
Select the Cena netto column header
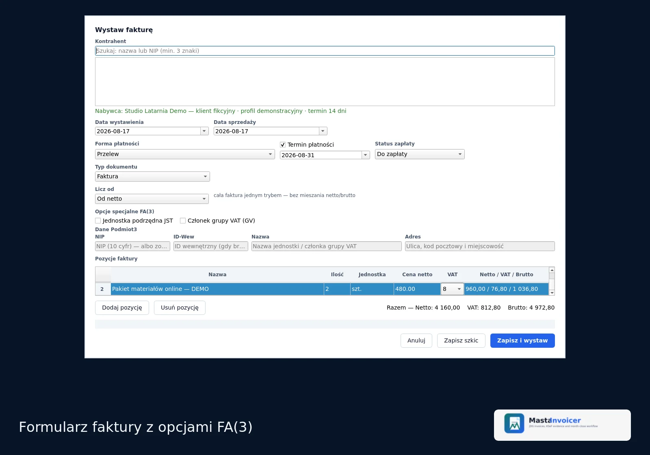tap(417, 275)
